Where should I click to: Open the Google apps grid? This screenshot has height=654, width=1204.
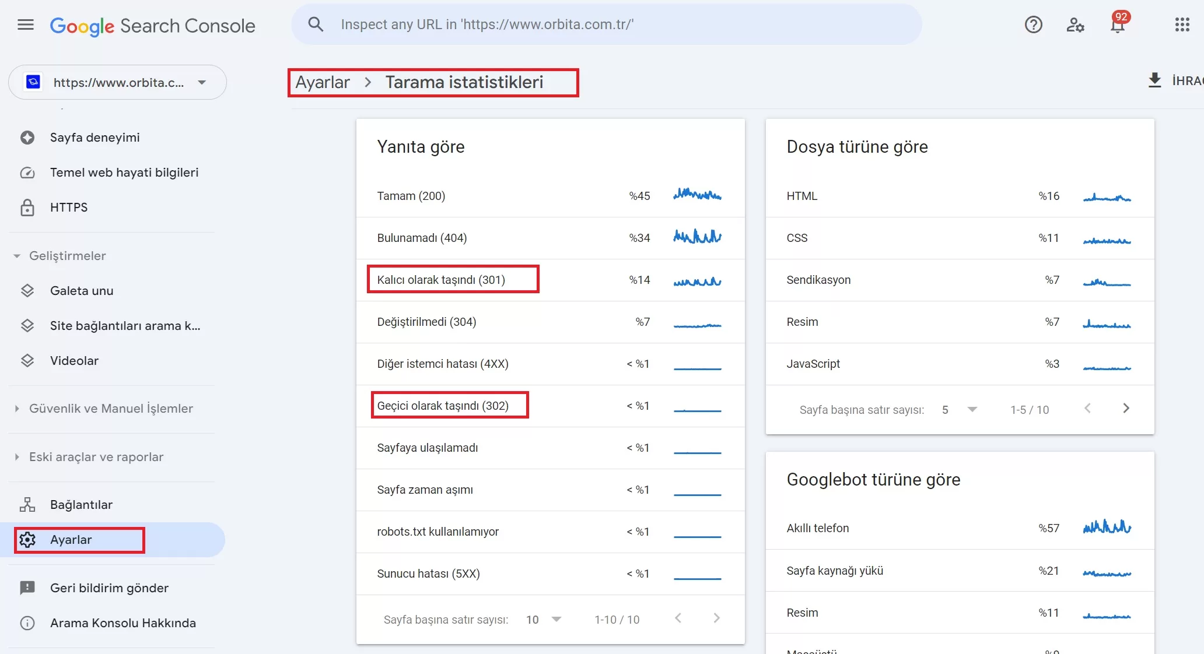click(1182, 24)
